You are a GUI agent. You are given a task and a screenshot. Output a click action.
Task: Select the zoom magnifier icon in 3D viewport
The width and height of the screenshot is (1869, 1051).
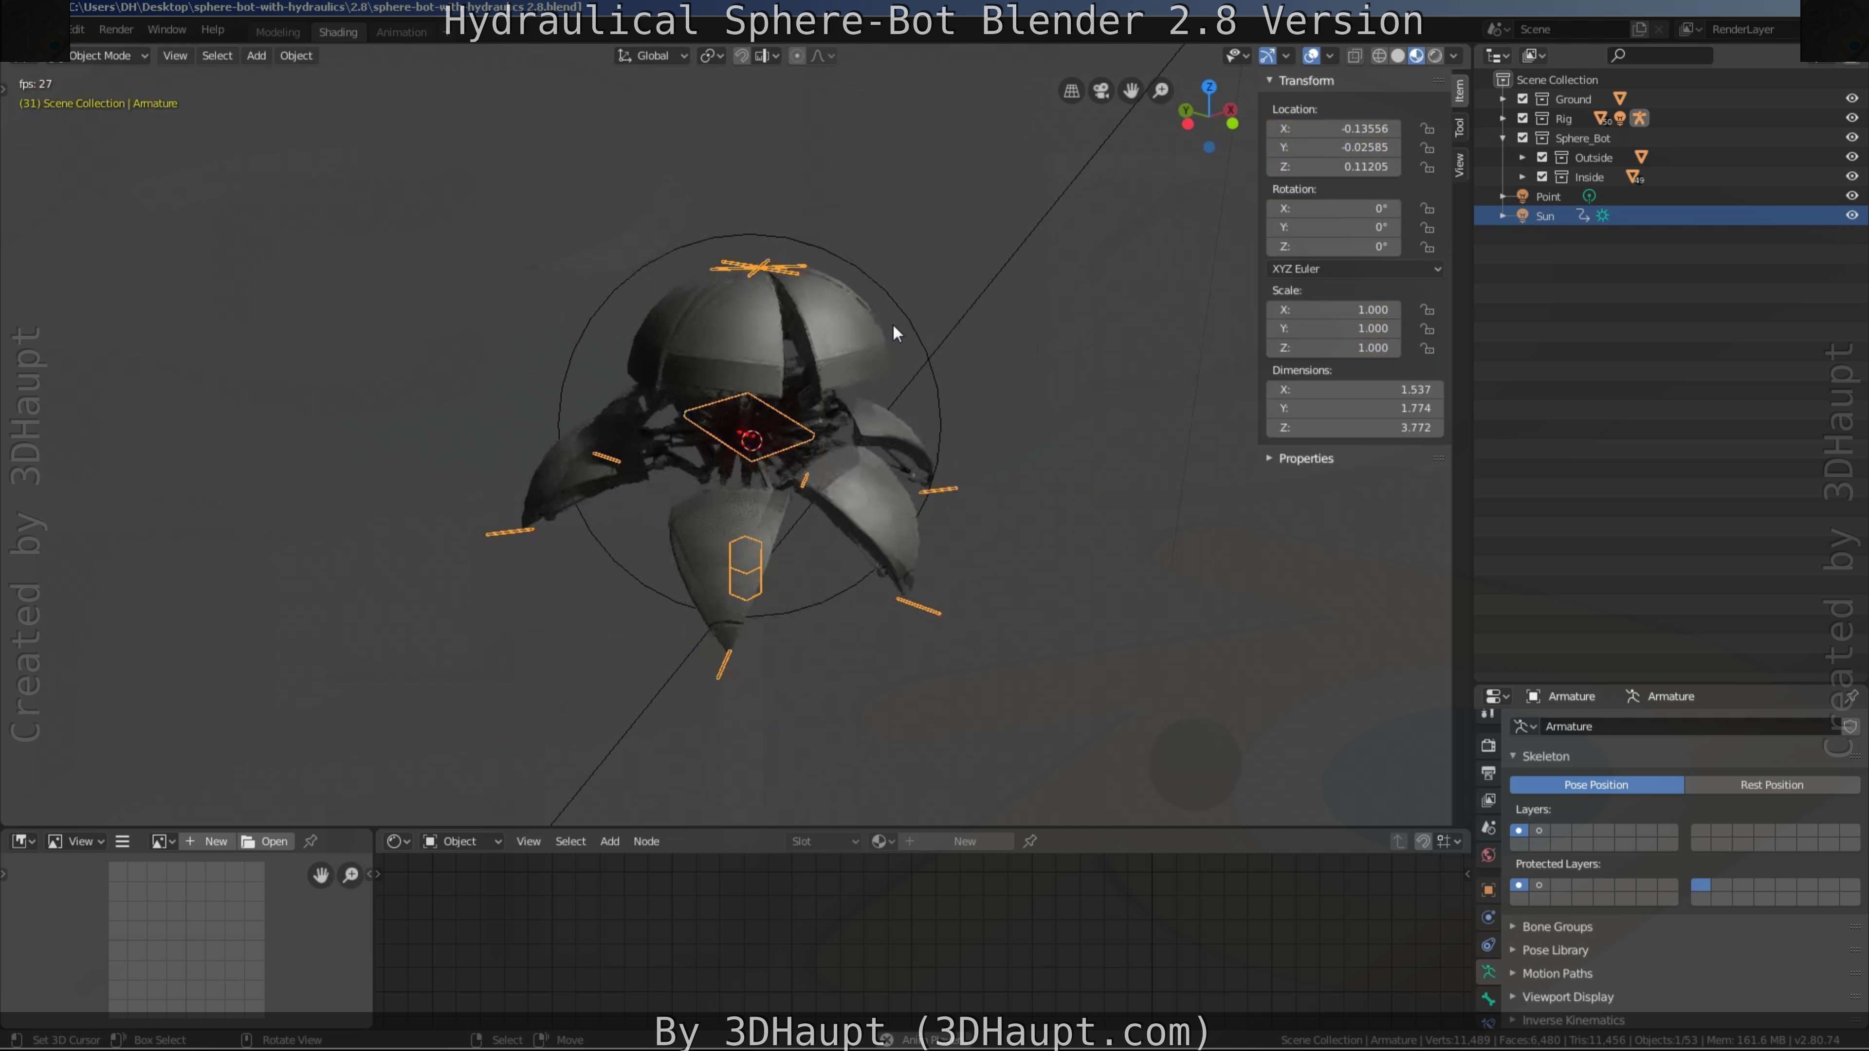pos(1161,91)
